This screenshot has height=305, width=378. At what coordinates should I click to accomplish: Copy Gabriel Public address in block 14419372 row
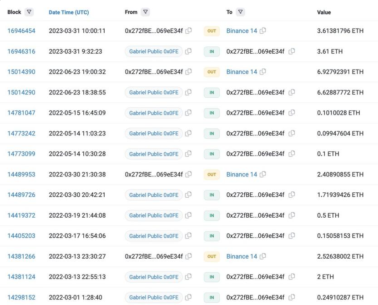tap(188, 215)
